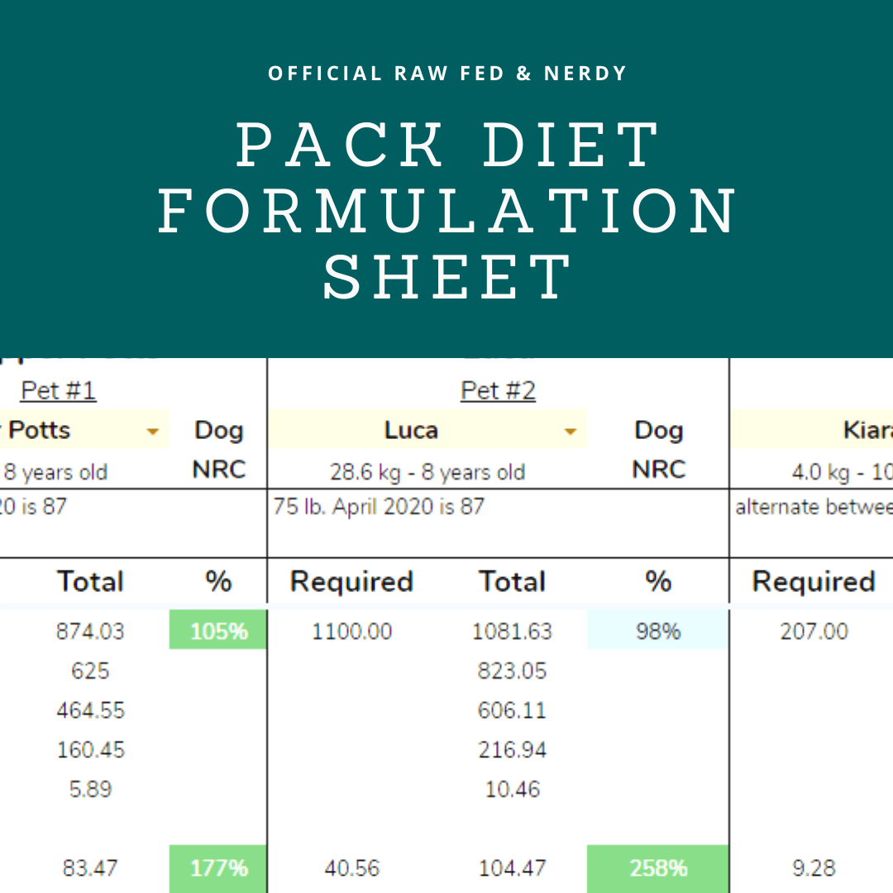Open the Luca pet name dropdown
Screen dimensions: 893x893
point(570,430)
